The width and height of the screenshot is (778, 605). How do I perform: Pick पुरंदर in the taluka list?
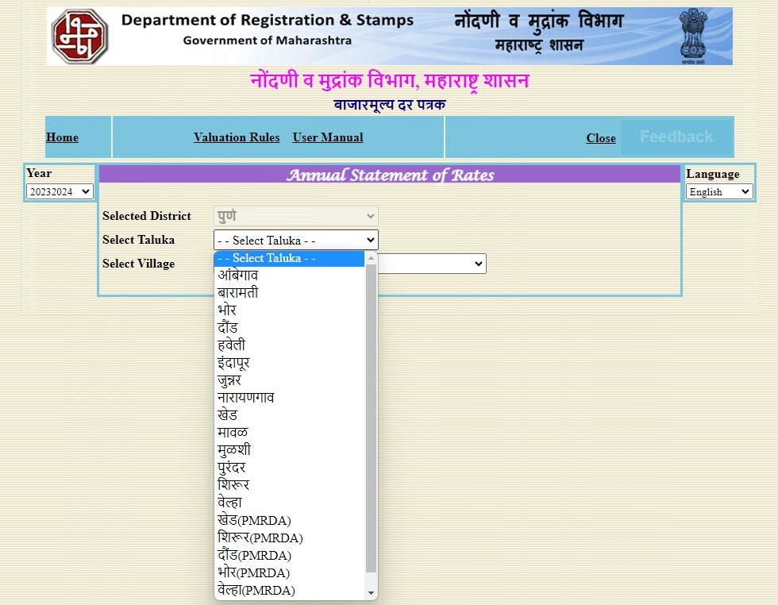click(235, 468)
